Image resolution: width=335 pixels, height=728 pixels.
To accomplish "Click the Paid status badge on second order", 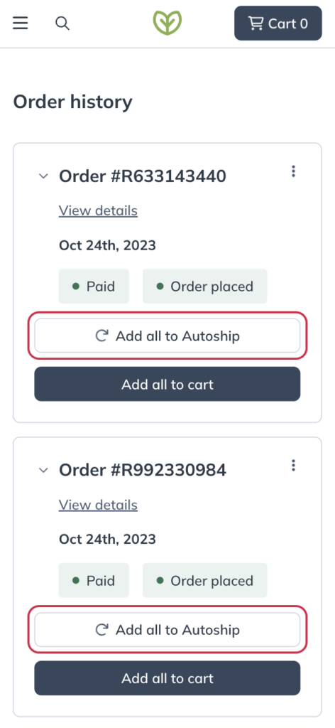I will click(94, 580).
